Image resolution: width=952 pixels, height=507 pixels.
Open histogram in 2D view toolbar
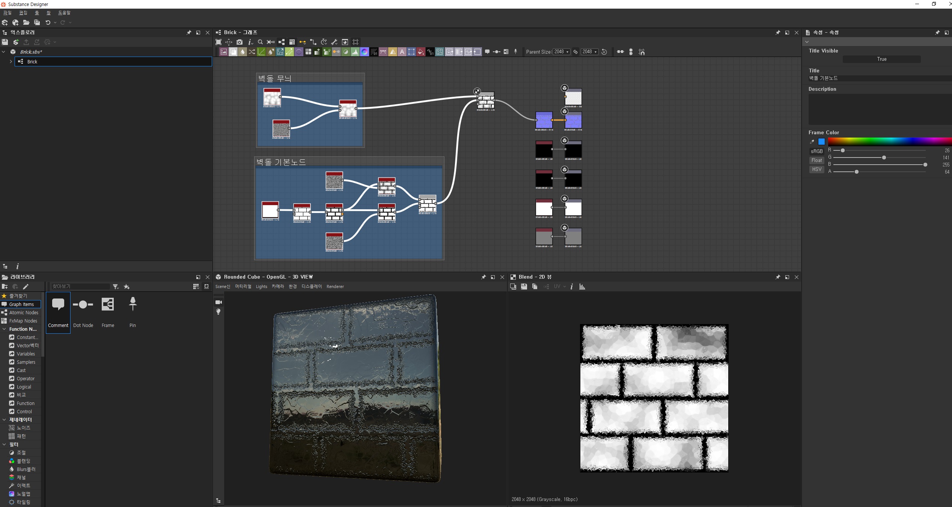tap(582, 286)
